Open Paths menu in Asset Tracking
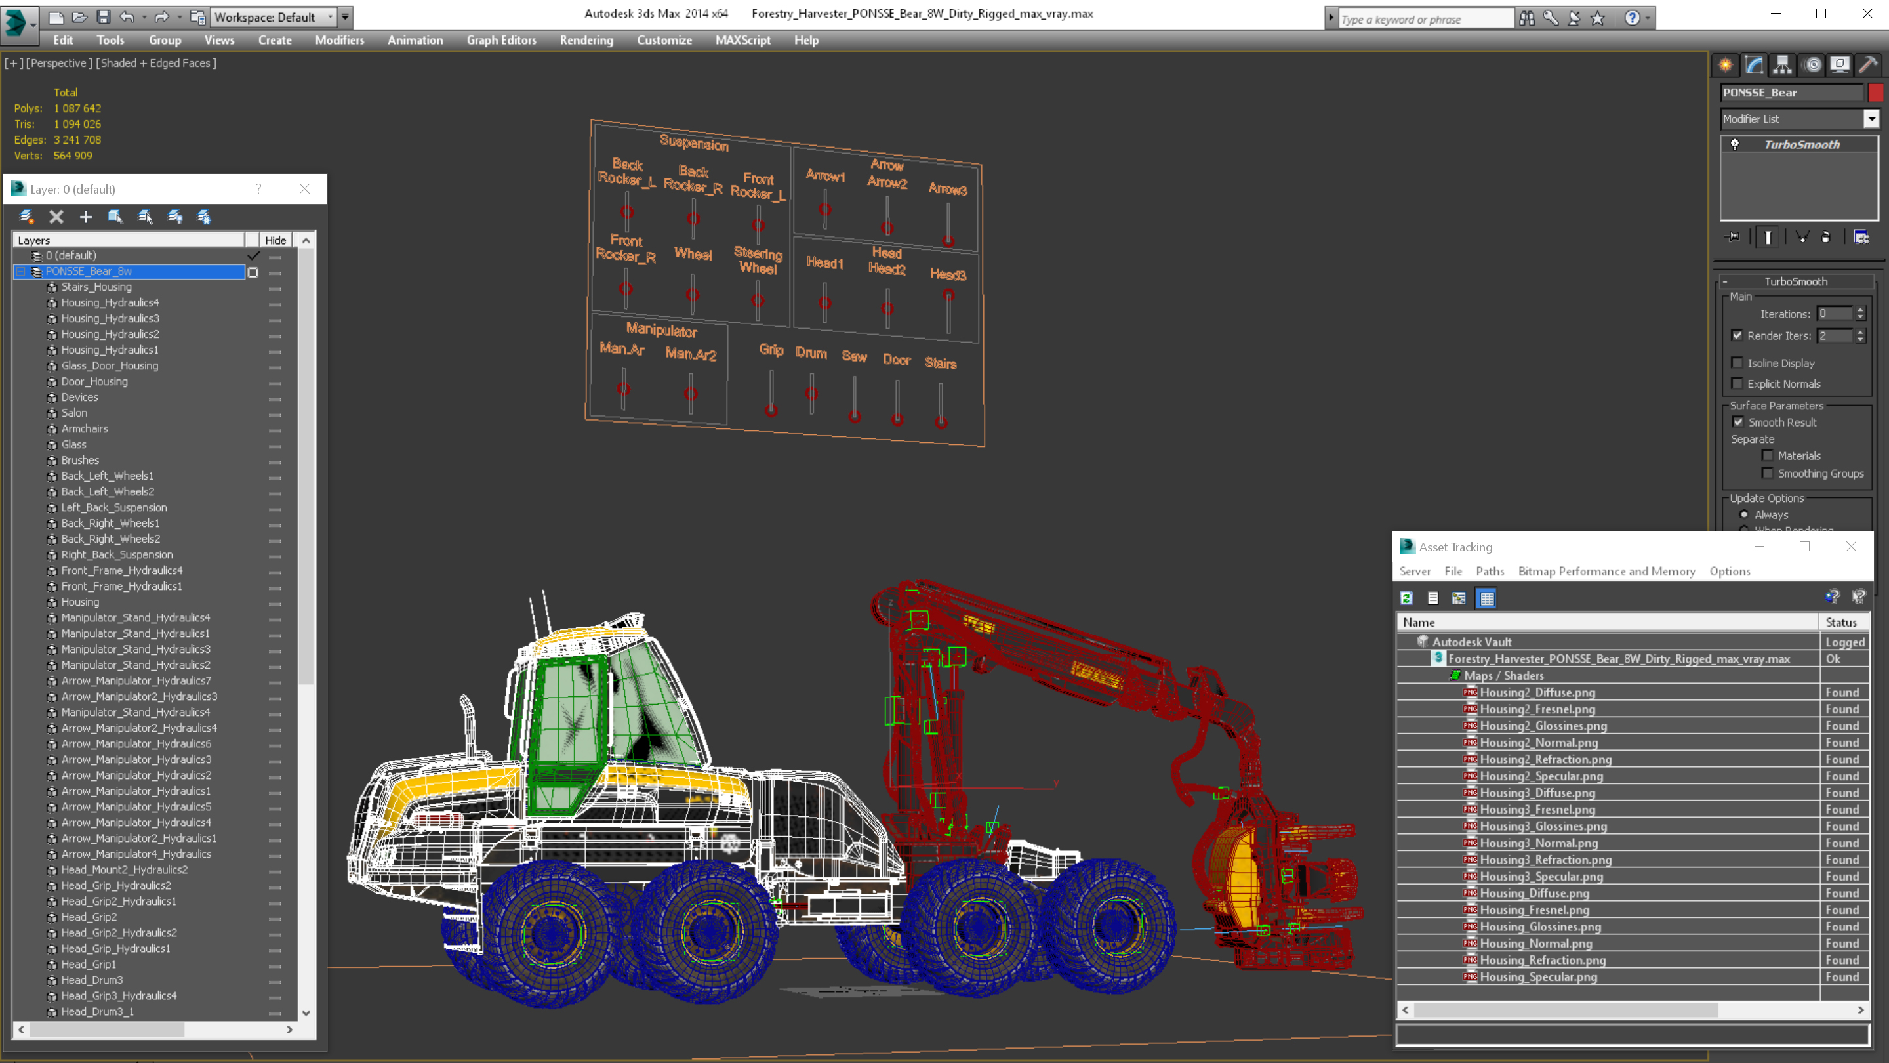This screenshot has height=1063, width=1889. [1490, 571]
